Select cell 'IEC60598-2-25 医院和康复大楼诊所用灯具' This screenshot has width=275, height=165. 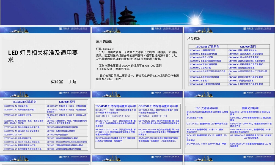tap(24, 149)
